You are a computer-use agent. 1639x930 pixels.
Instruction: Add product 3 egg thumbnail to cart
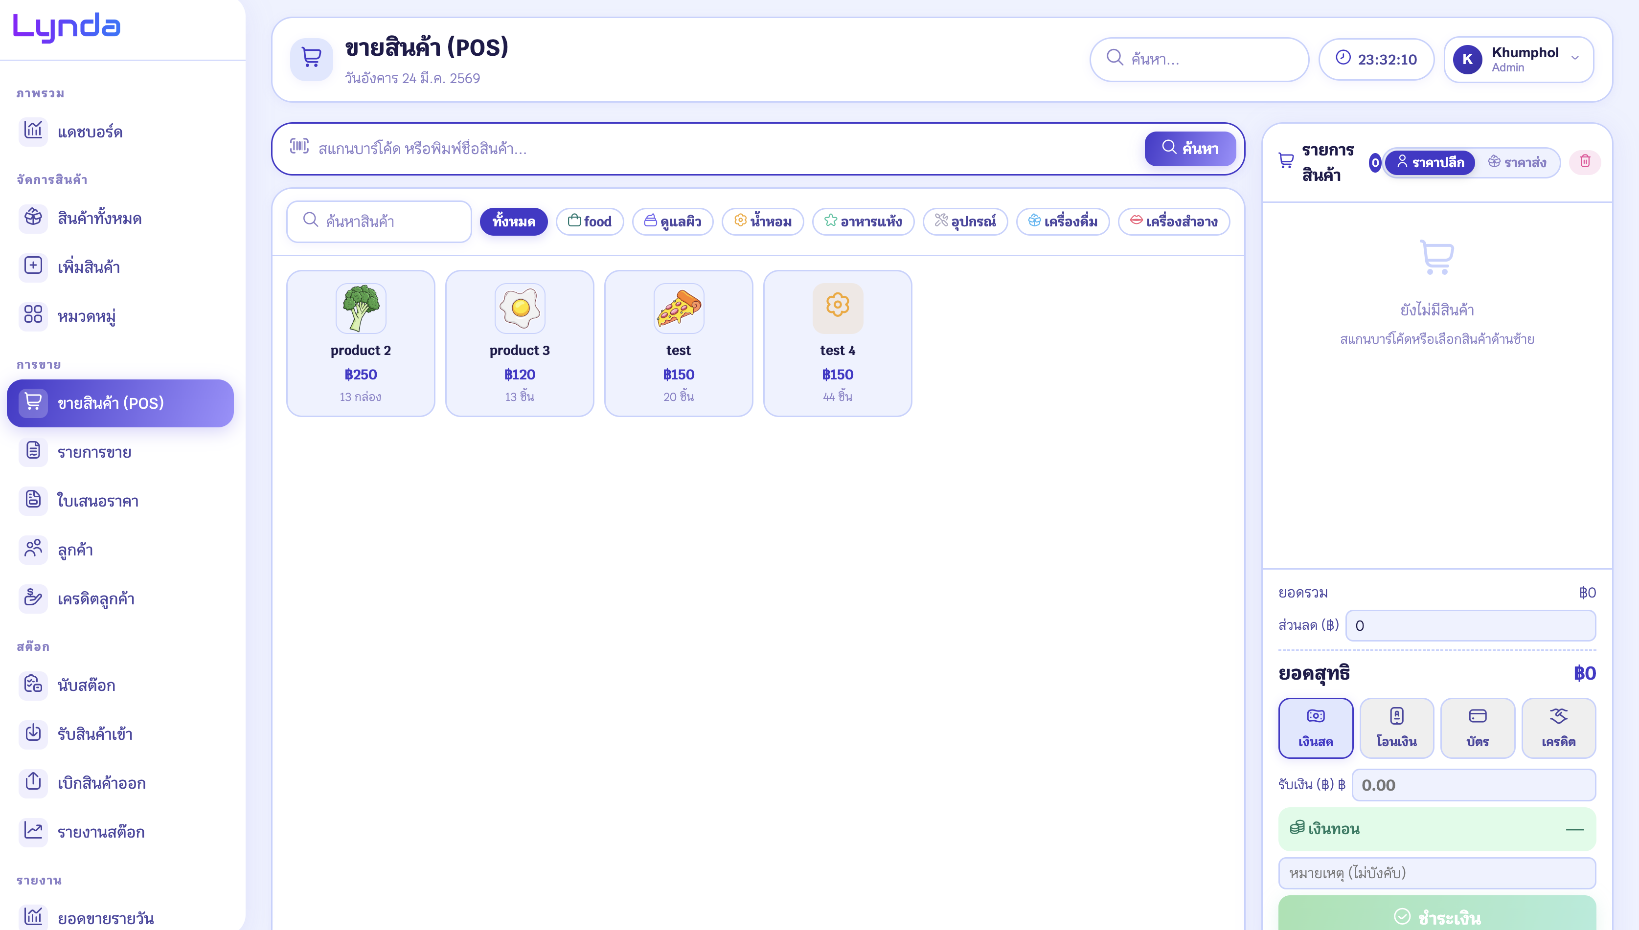pos(520,309)
